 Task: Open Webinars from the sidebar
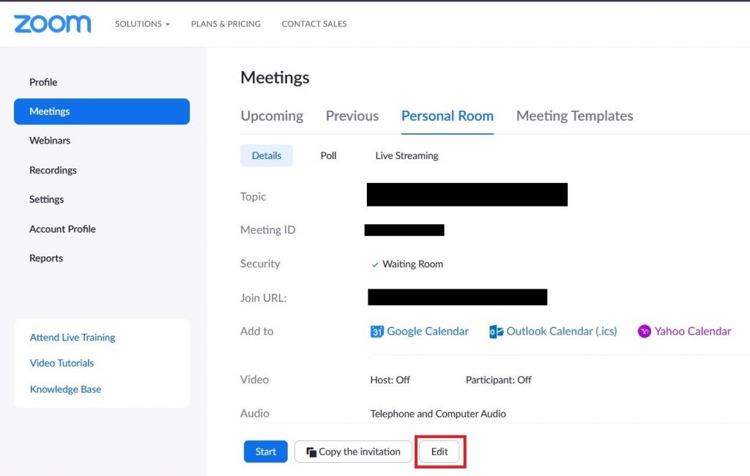(50, 141)
